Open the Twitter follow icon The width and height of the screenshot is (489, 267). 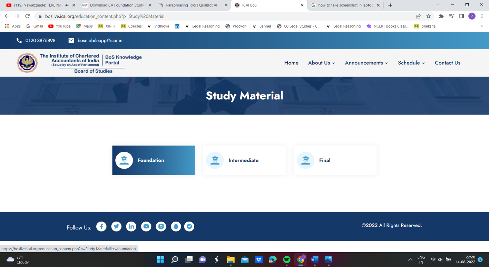tap(116, 226)
